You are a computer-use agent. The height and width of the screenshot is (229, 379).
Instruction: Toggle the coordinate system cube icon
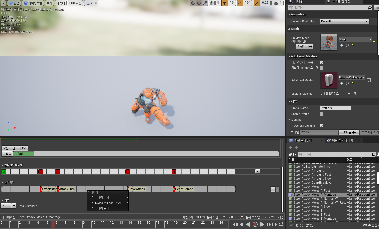[x=212, y=3]
